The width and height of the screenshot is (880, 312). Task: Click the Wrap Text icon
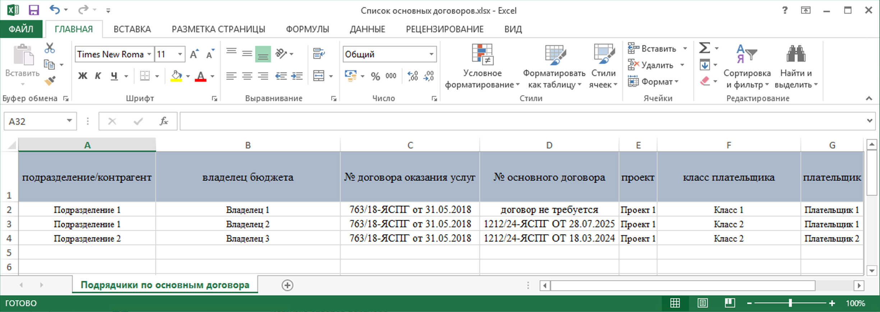(x=319, y=54)
